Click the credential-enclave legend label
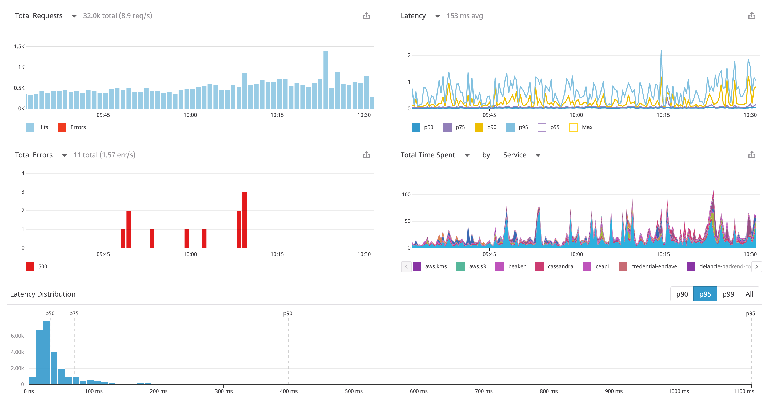 point(654,266)
